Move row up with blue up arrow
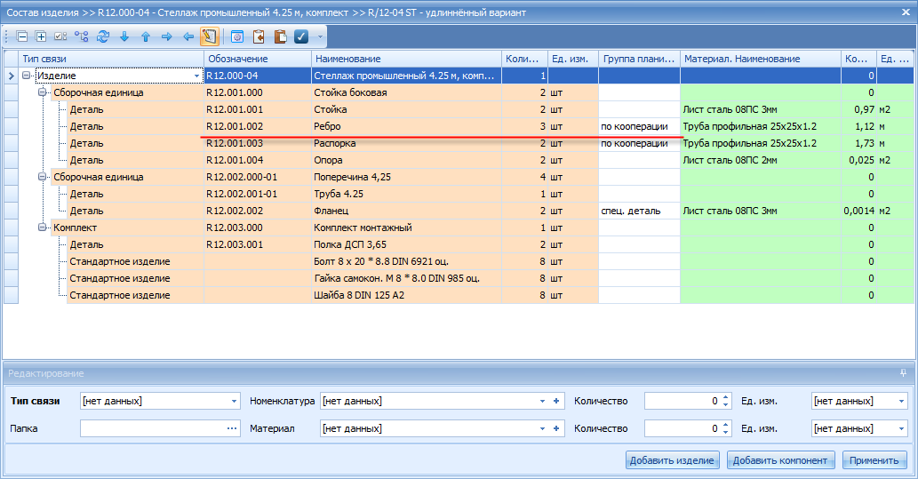918x479 pixels. (146, 37)
